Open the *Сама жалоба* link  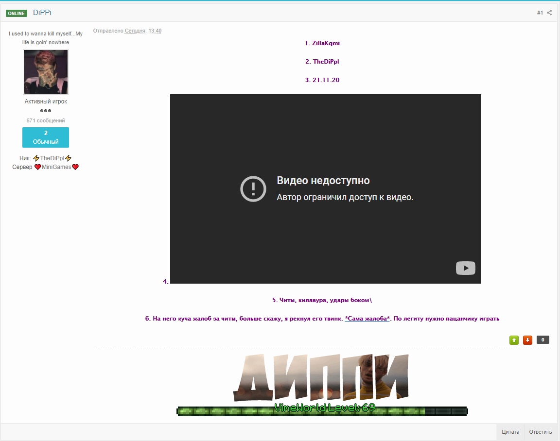[x=367, y=319]
